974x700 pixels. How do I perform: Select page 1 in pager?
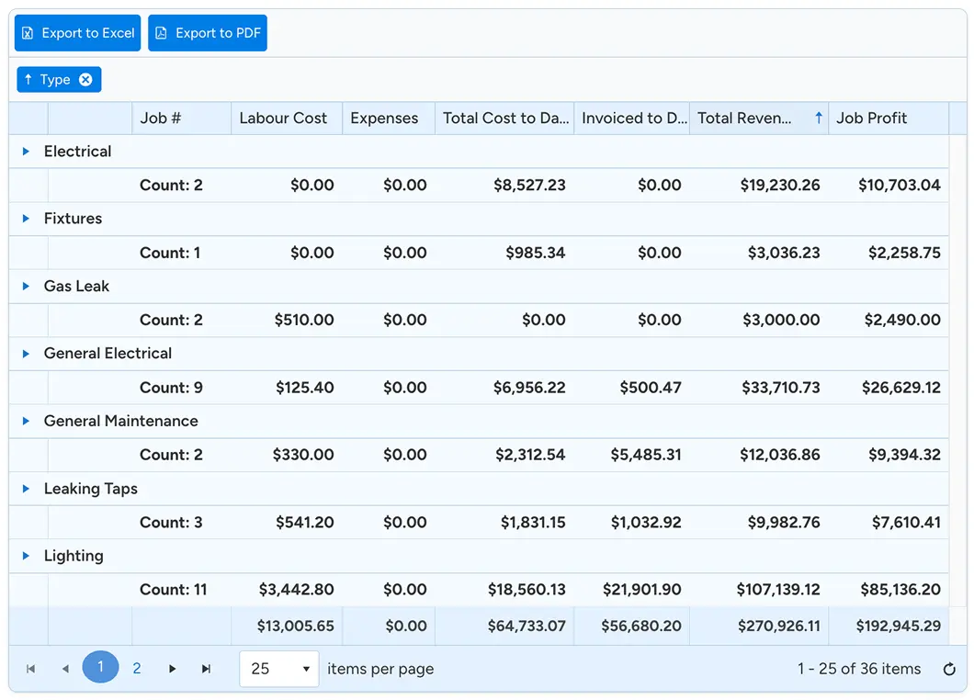(x=101, y=667)
